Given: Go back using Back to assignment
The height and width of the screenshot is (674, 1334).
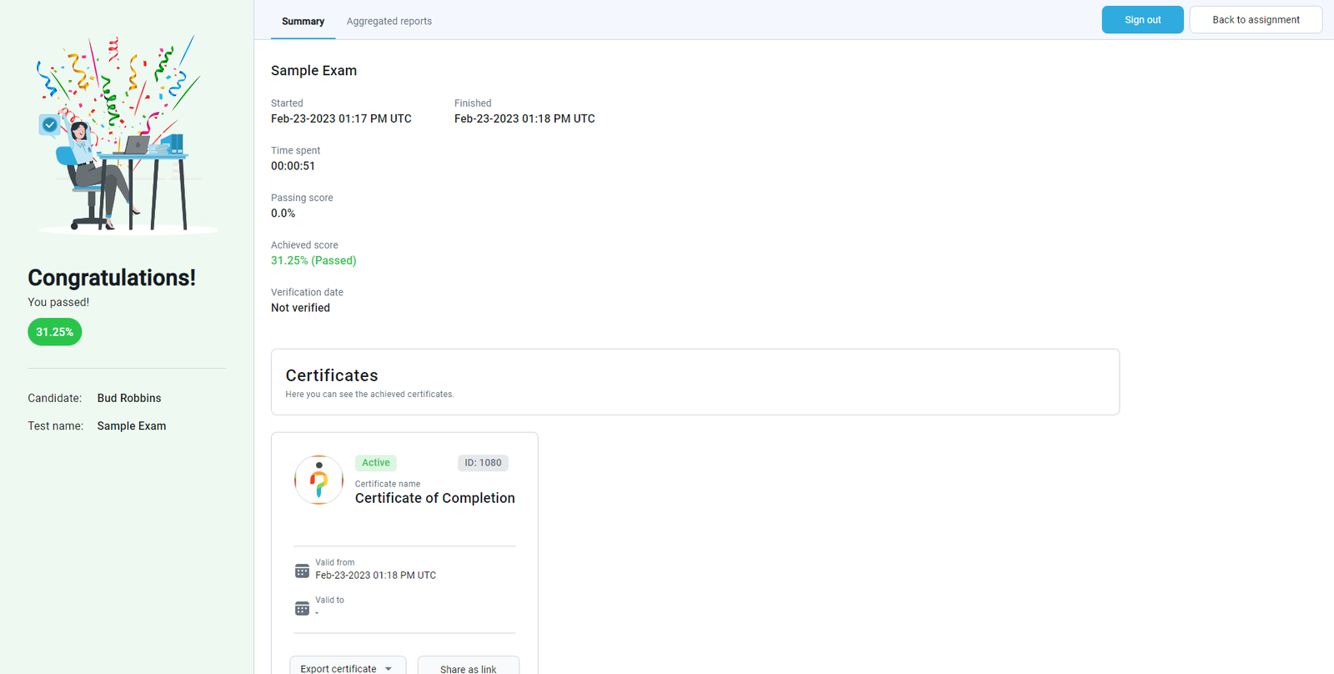Looking at the screenshot, I should point(1256,20).
